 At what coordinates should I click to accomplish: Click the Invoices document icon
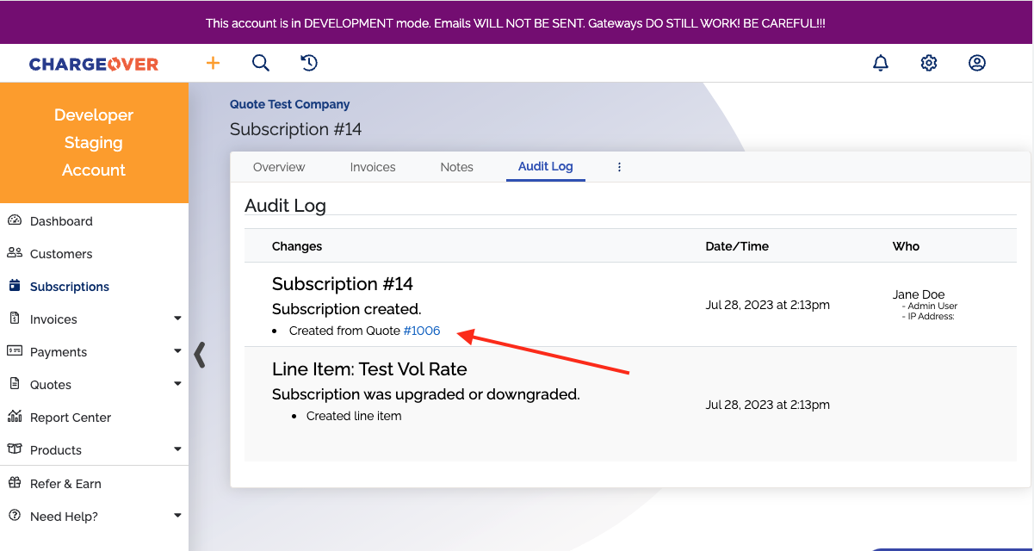pyautogui.click(x=15, y=319)
